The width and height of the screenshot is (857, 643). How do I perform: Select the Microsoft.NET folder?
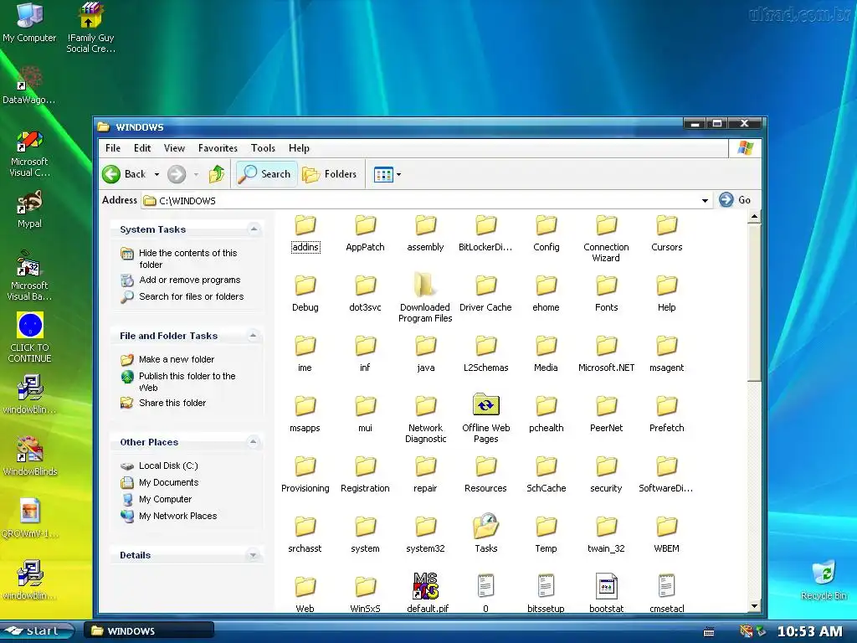click(x=606, y=353)
